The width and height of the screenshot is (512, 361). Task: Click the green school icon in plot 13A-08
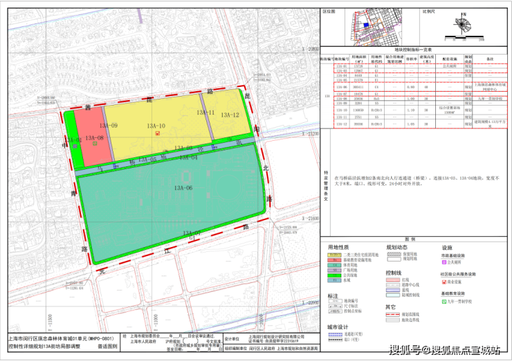(95, 144)
